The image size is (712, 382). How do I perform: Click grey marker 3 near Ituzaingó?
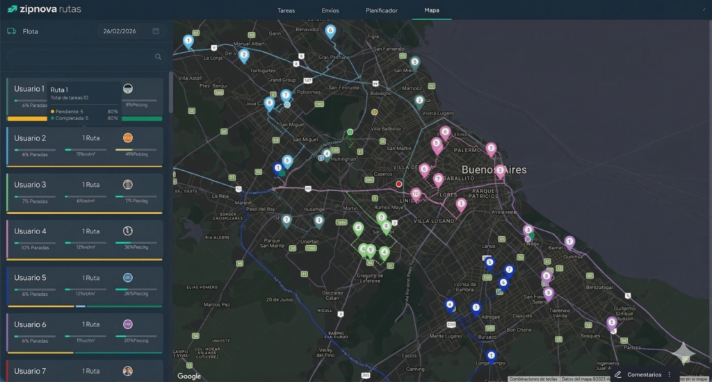pos(319,222)
